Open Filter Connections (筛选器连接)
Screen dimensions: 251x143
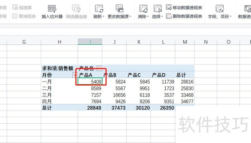(76, 12)
